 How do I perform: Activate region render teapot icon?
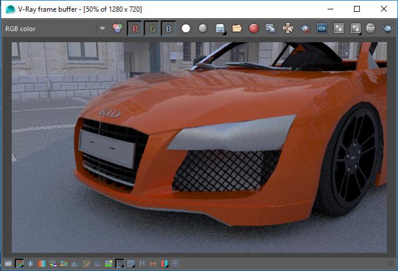point(305,28)
